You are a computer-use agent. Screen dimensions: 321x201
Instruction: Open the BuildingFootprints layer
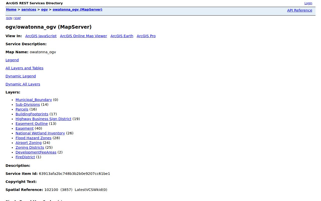(x=32, y=114)
